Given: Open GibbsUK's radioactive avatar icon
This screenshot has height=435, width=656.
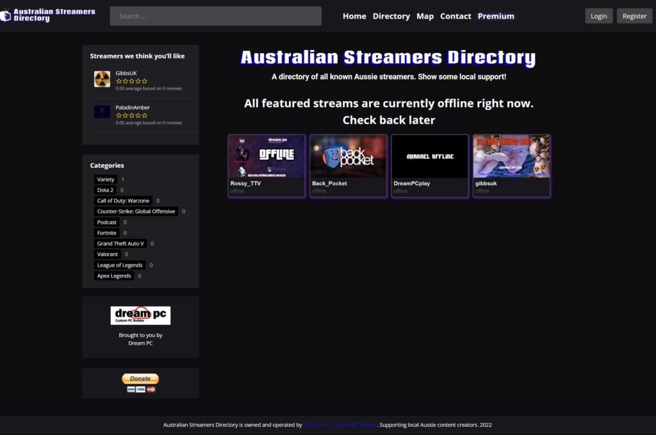Looking at the screenshot, I should [x=102, y=79].
